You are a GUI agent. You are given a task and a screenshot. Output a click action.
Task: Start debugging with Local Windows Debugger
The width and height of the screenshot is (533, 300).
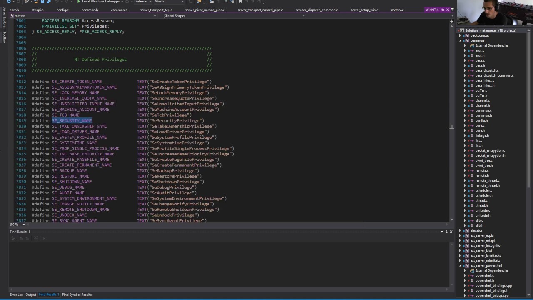click(99, 2)
